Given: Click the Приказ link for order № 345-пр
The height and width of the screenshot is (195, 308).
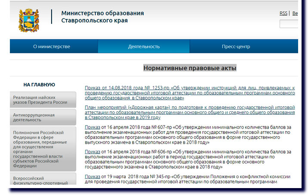Looking at the screenshot, I should 92,176.
